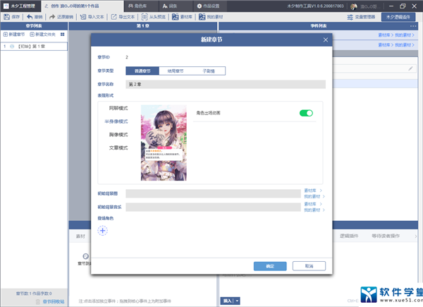Click the 从头预览 preview icon

[x=145, y=17]
